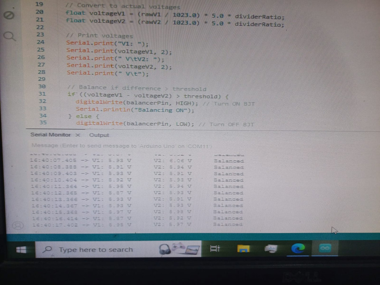Switch to the Serial Monitor tab
This screenshot has height=285, width=380.
[x=51, y=135]
